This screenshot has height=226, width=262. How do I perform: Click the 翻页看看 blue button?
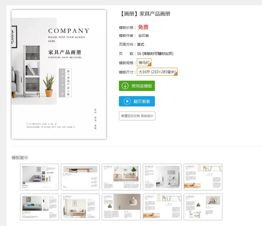click(137, 101)
